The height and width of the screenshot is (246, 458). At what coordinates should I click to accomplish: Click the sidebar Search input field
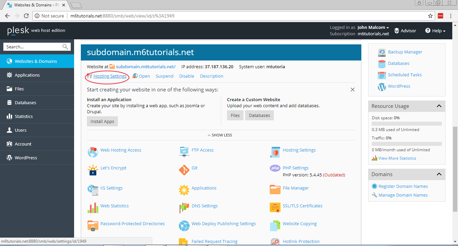point(33,47)
